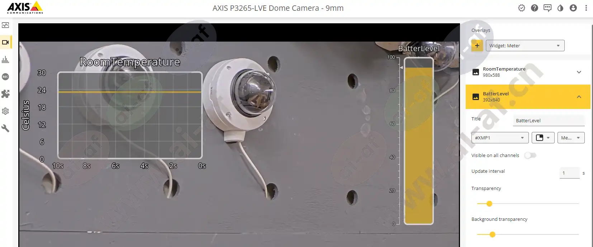The height and width of the screenshot is (247, 593).
Task: Add overlay with the plus button
Action: coord(477,46)
